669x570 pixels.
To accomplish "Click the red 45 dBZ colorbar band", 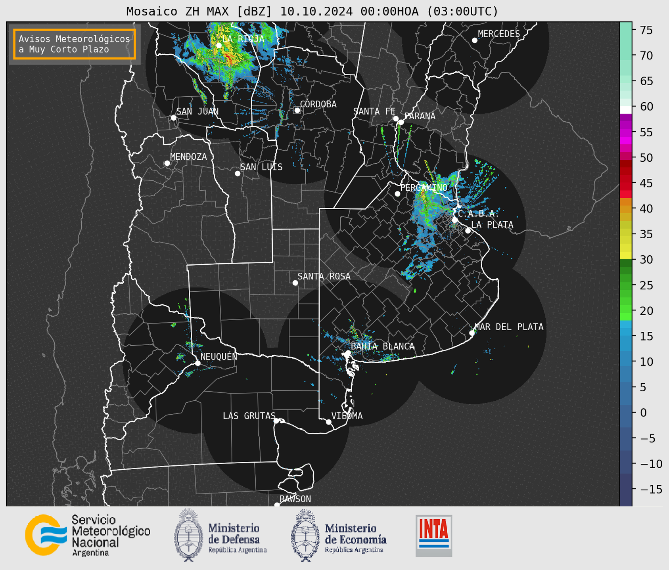I will coord(626,183).
